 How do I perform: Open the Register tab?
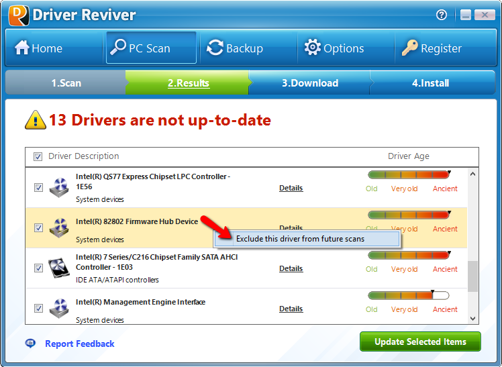click(445, 48)
